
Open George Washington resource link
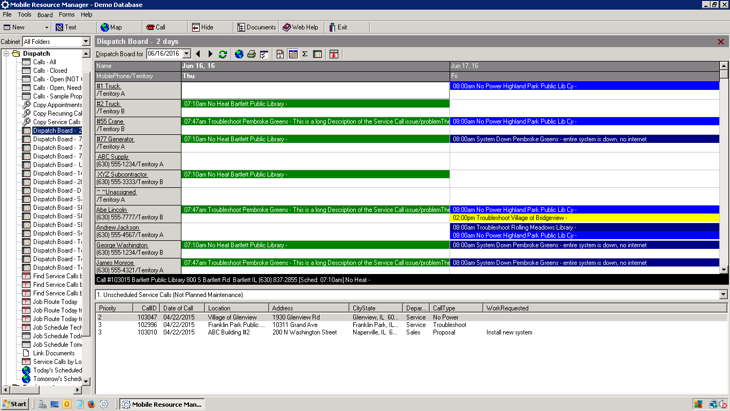122,245
